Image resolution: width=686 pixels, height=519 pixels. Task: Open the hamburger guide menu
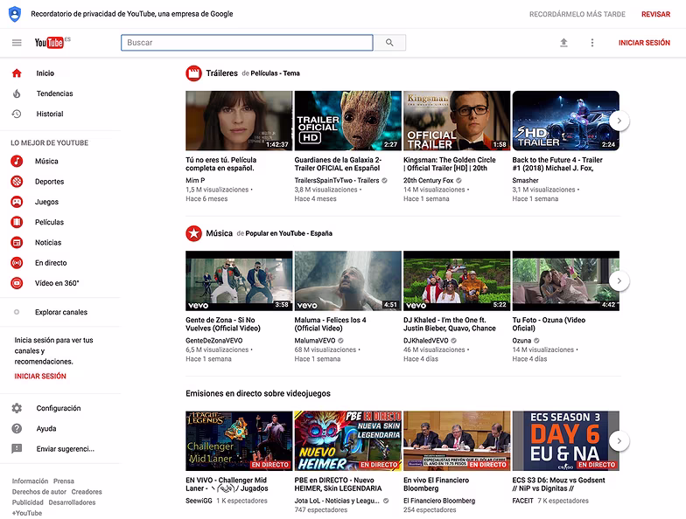pyautogui.click(x=17, y=42)
